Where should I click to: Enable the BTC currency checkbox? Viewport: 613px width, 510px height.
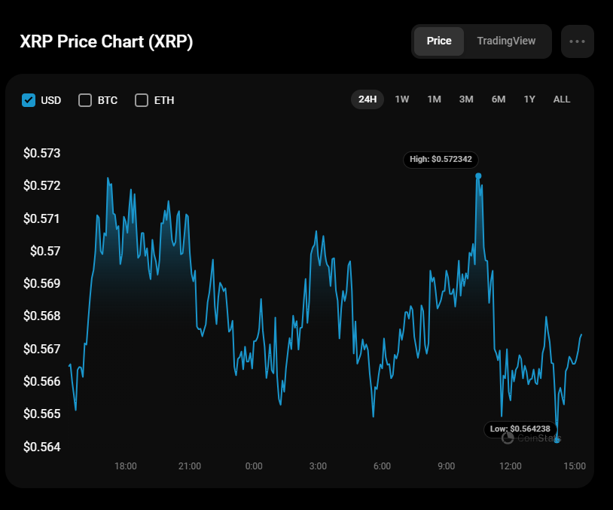click(x=85, y=100)
